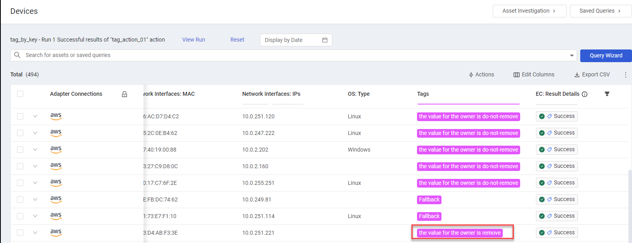Select the checkbox for the 10.0.249.81 device
Viewport: 632px width, 243px height.
tap(20, 199)
